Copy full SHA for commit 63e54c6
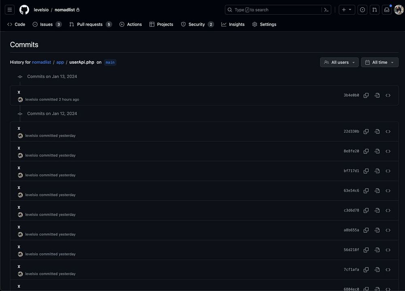Viewport: 405px width, 291px height. click(366, 191)
